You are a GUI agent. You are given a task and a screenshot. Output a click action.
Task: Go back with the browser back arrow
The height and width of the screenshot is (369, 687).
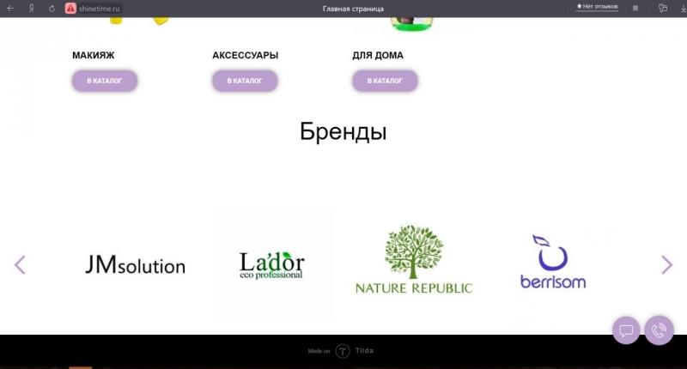[10, 9]
